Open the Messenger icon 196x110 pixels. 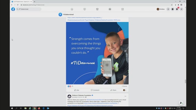click(x=172, y=9)
